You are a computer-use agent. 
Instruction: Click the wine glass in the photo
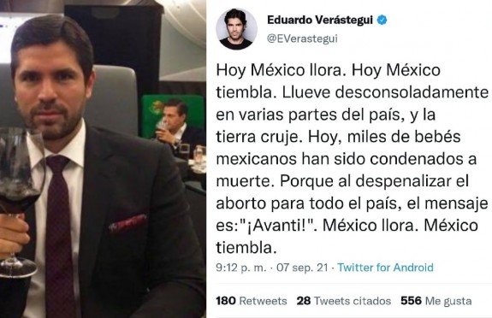click(x=19, y=201)
